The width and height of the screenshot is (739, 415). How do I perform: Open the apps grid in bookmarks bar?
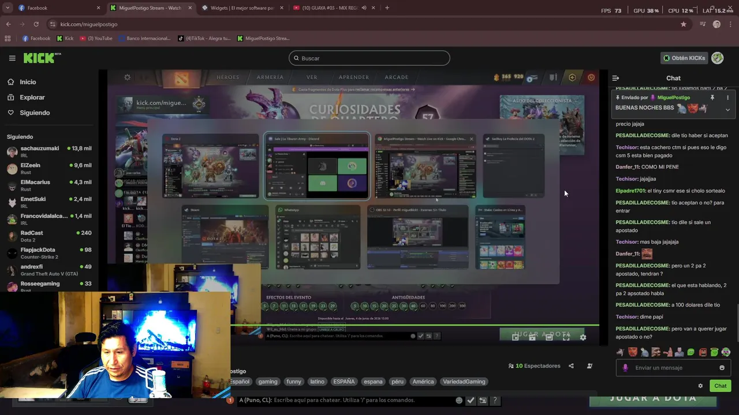(8, 39)
